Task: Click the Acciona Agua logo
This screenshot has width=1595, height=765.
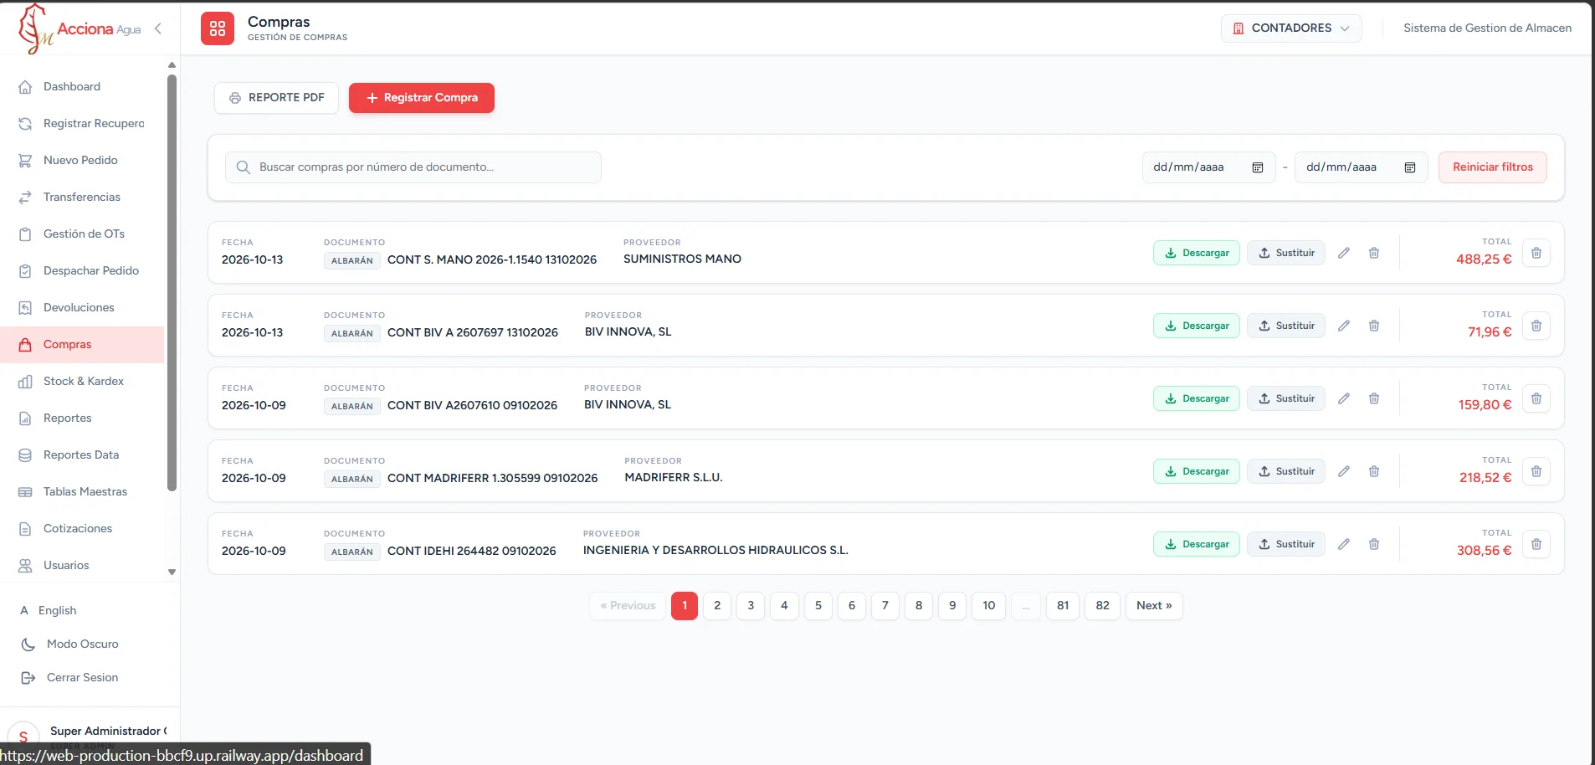Action: [79, 28]
